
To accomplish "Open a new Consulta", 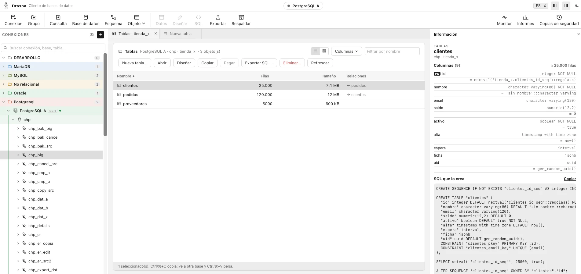I will pyautogui.click(x=58, y=20).
